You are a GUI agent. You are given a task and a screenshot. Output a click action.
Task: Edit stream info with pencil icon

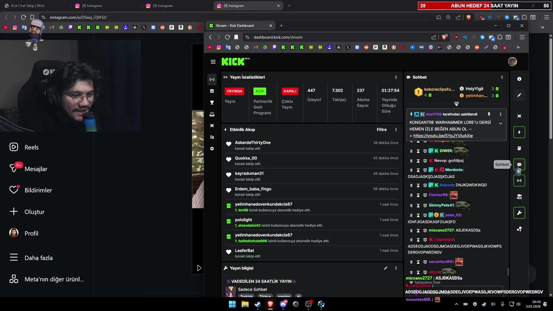pyautogui.click(x=385, y=268)
